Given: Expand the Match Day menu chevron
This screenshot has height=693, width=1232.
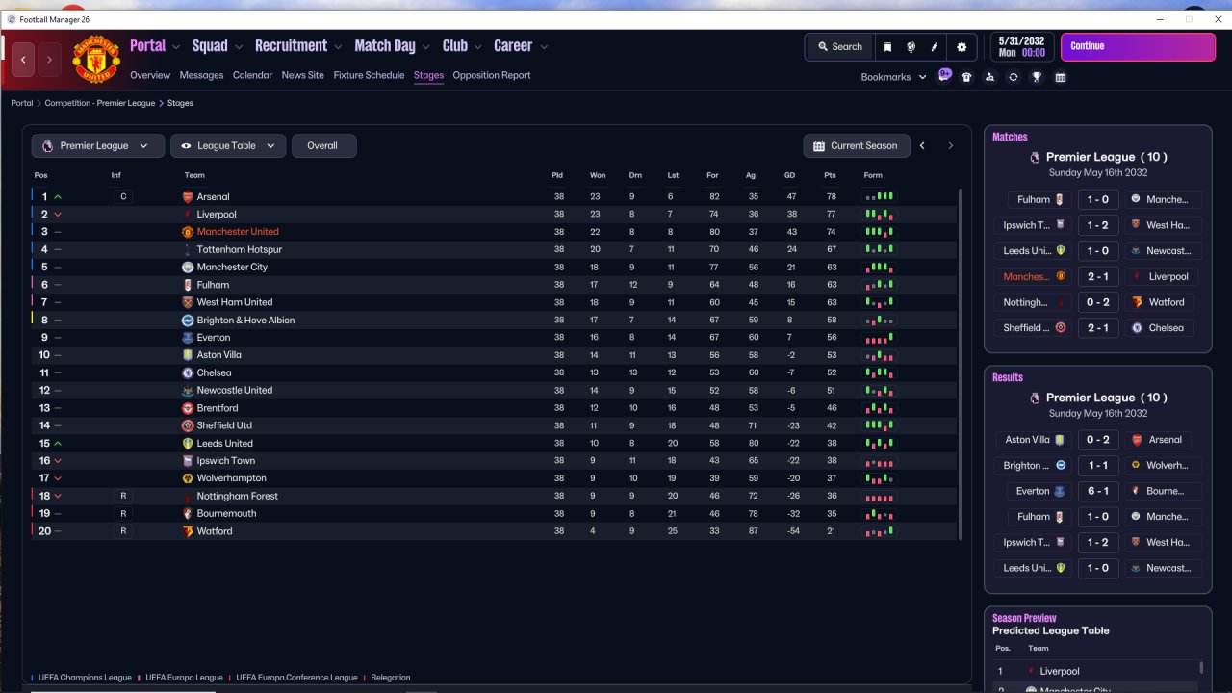Looking at the screenshot, I should [424, 46].
